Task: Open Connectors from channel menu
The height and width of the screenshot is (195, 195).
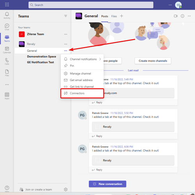Action: 82,93
